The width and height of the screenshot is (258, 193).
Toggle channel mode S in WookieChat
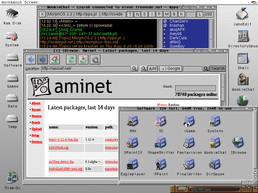click(144, 14)
